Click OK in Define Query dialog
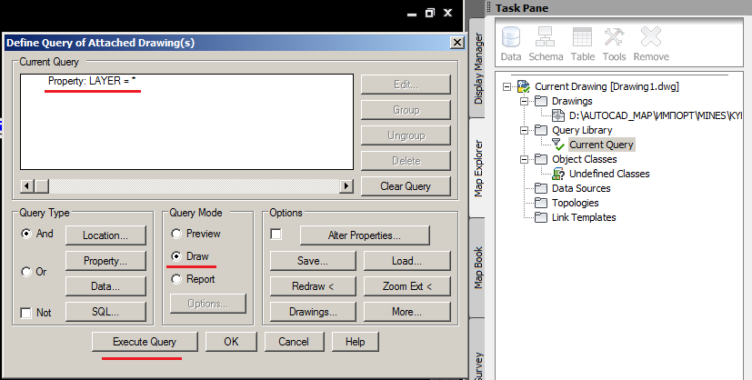 tap(231, 342)
